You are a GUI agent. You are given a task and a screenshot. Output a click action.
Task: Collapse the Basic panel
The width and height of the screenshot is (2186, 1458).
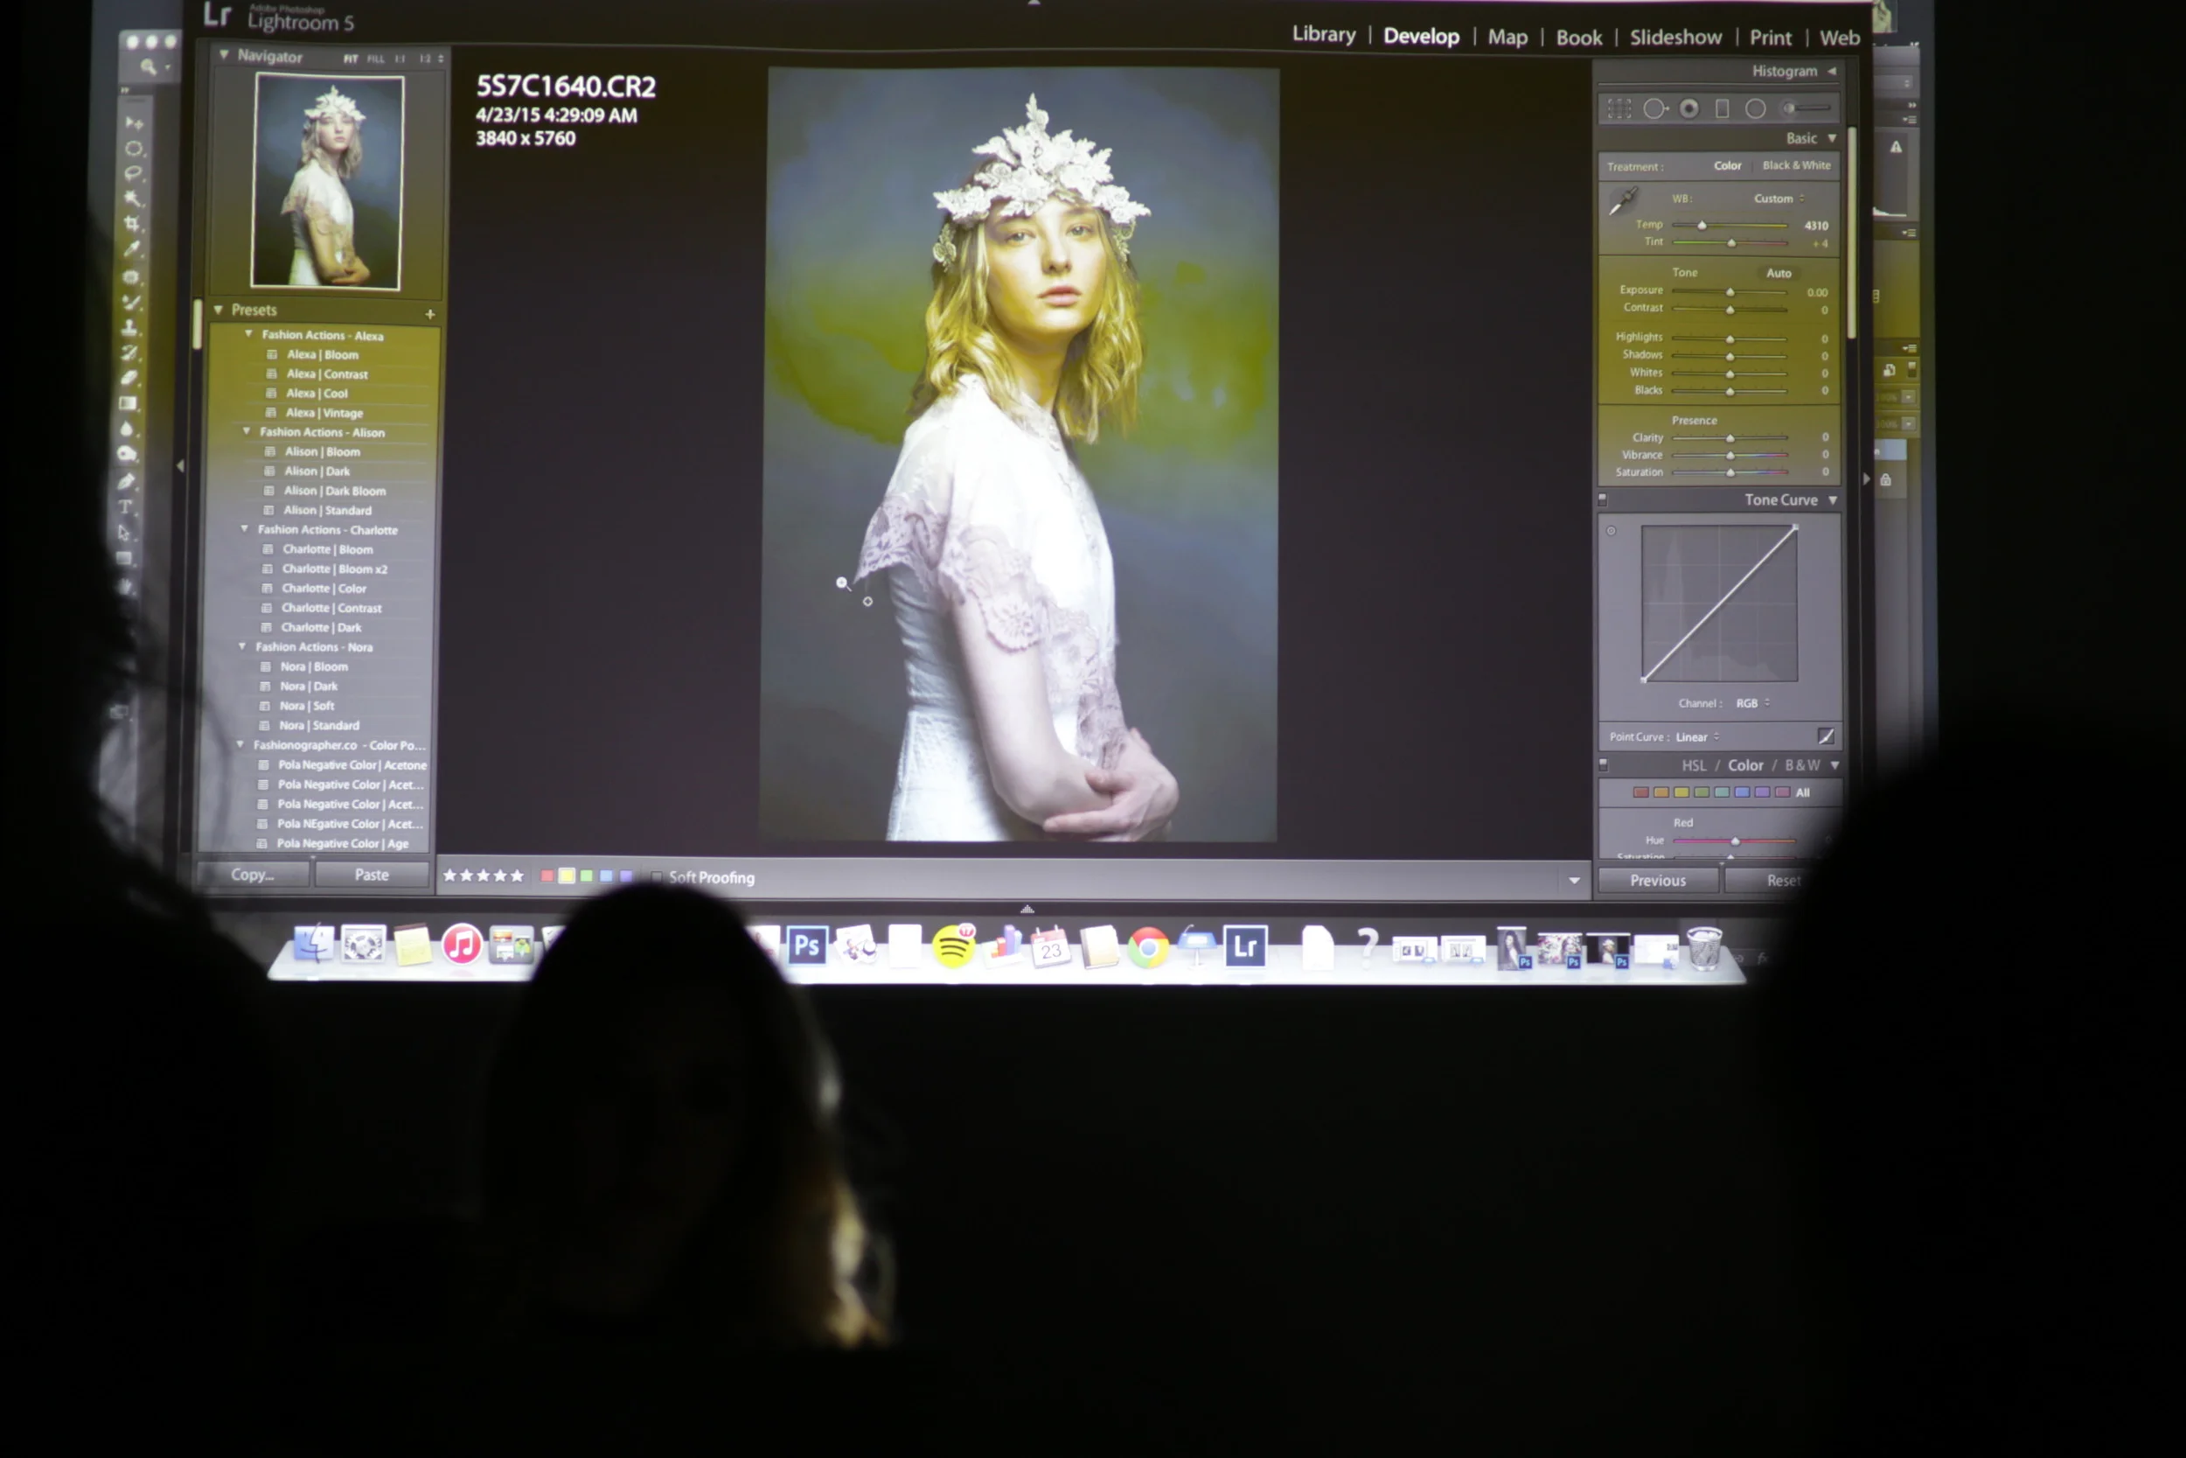1831,138
